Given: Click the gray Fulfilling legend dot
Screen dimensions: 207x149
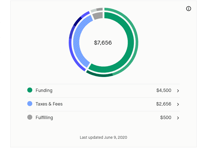Looking at the screenshot, I should tap(30, 117).
